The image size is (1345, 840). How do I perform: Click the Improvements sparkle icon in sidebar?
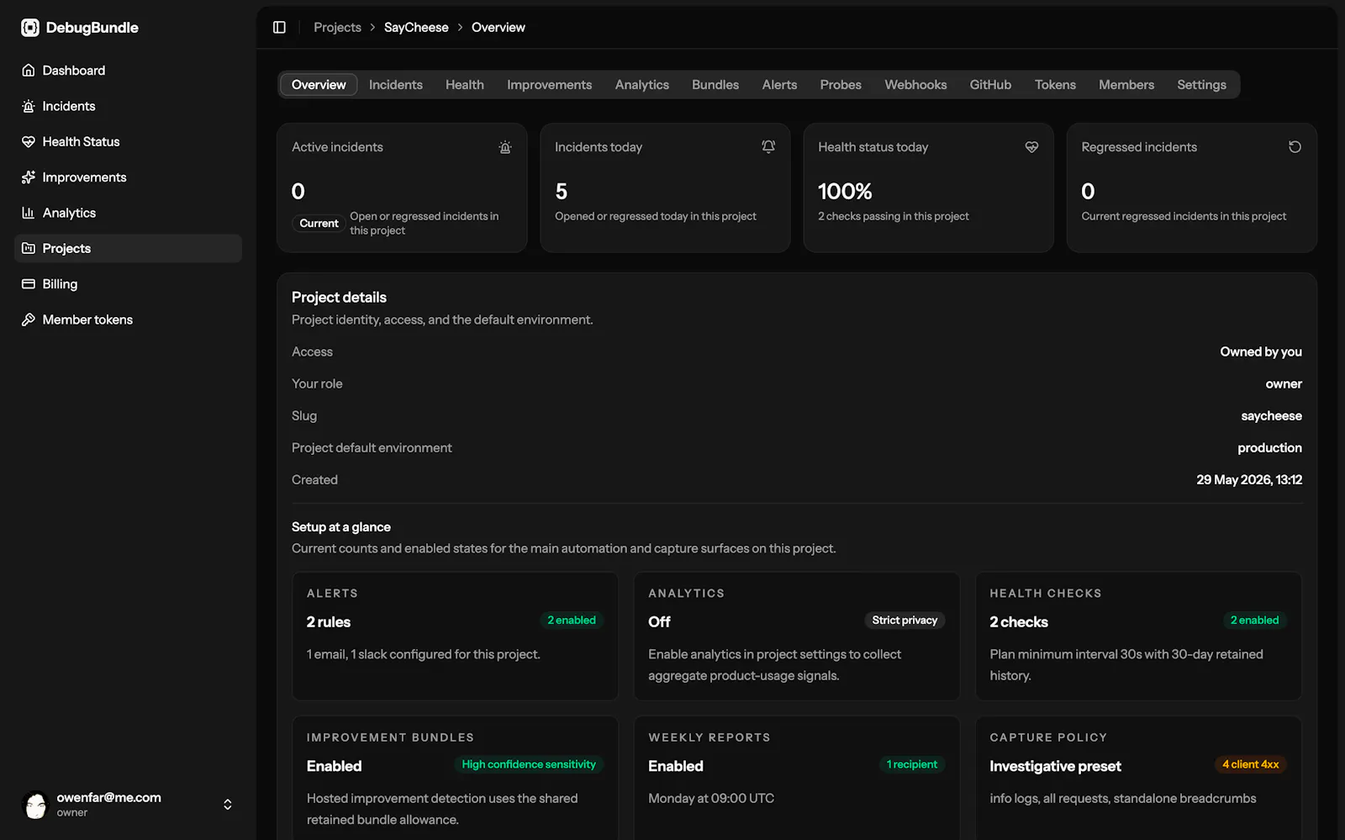click(29, 177)
